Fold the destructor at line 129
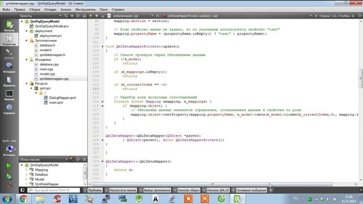This screenshot has height=204, width=363. (x=102, y=161)
